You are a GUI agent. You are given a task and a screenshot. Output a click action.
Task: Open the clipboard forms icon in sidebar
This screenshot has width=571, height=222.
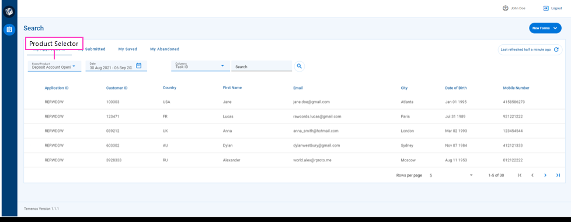point(9,30)
